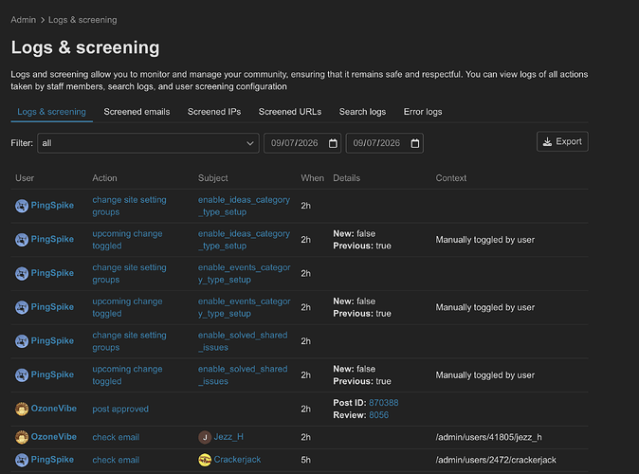Click check email action in OzoneVibe row
The width and height of the screenshot is (639, 474).
(116, 437)
